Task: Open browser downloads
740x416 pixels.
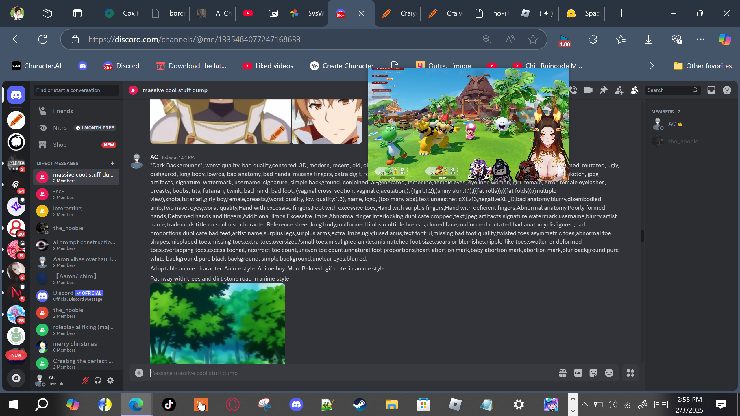Action: pyautogui.click(x=649, y=39)
